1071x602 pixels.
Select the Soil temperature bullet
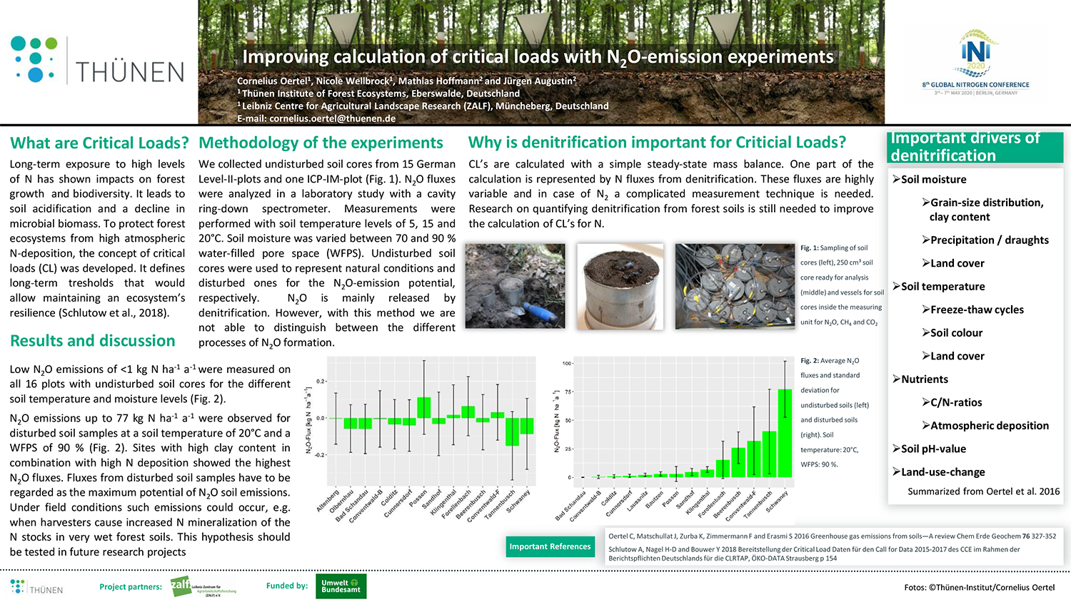coord(938,287)
